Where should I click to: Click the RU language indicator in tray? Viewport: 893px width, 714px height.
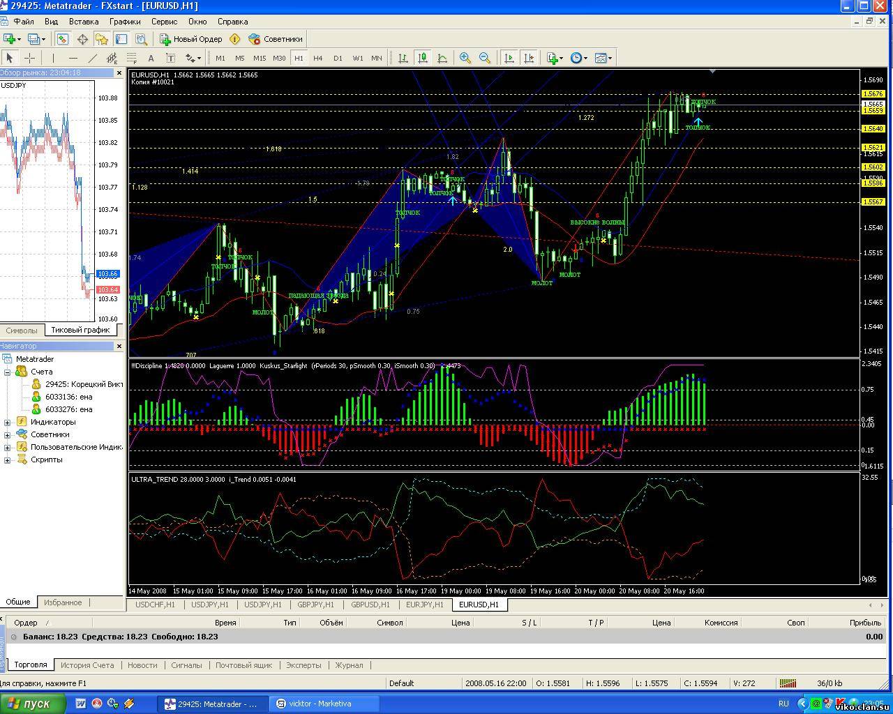pos(783,704)
